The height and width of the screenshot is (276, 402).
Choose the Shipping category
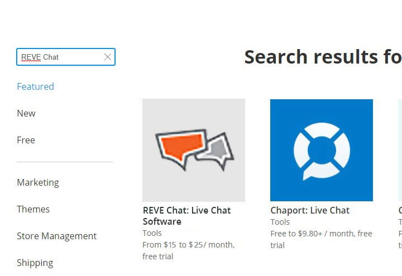(x=35, y=263)
